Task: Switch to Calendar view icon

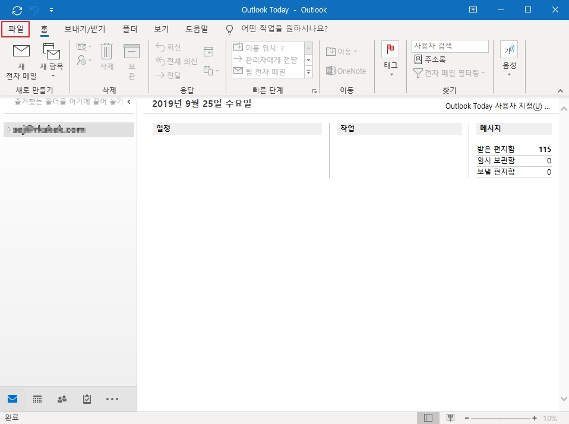Action: point(37,399)
